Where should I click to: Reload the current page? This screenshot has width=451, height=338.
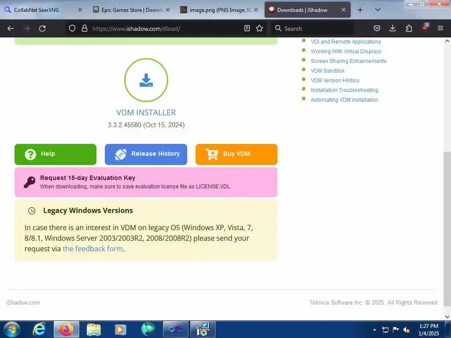42,29
